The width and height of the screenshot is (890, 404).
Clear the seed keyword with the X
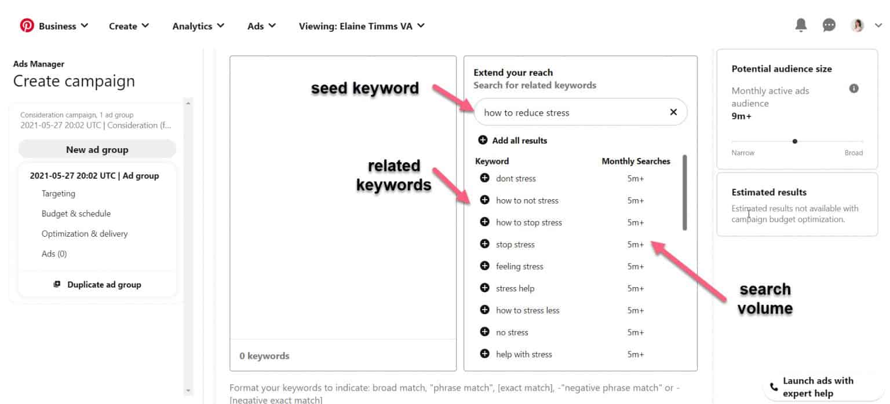(673, 112)
